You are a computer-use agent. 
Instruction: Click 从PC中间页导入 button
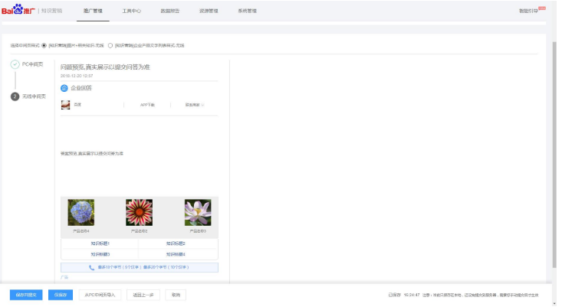coord(100,294)
